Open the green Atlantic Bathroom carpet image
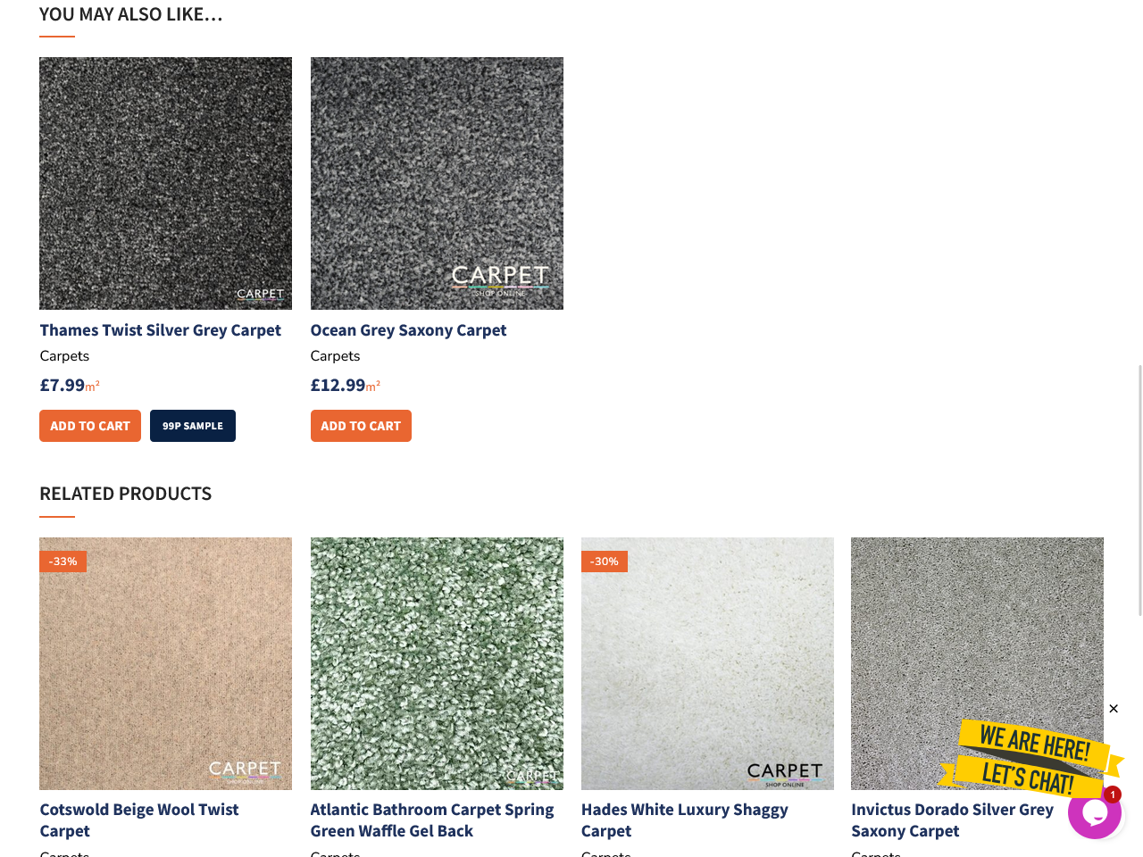 437,663
